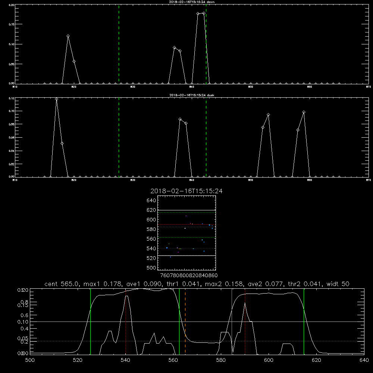Click the green vertical line at 525 in bottom plot
The width and height of the screenshot is (373, 373).
[90, 322]
